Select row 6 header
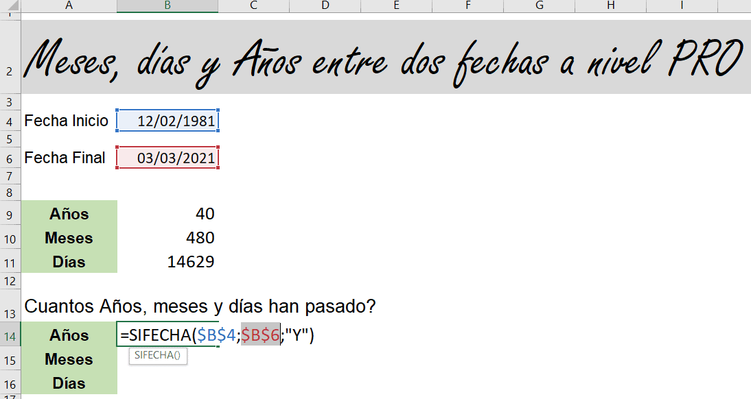 tap(10, 158)
